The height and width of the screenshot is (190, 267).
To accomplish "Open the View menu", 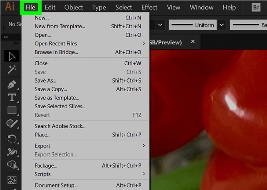I will pyautogui.click(x=174, y=7).
